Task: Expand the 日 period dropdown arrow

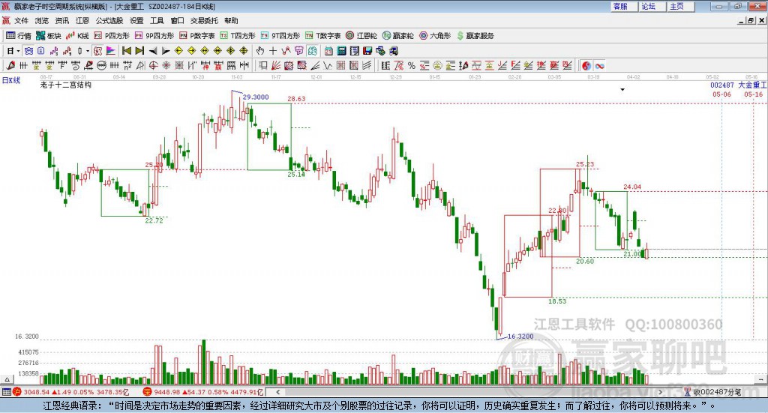Action: point(19,51)
